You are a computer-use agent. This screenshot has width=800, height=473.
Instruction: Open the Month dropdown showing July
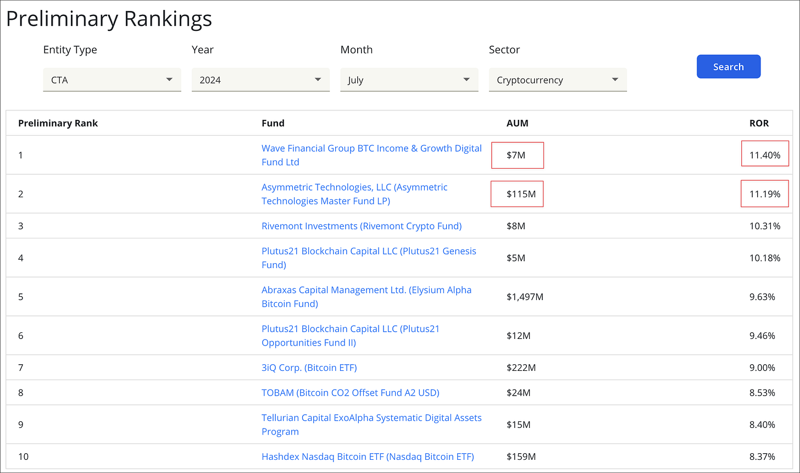pyautogui.click(x=409, y=80)
